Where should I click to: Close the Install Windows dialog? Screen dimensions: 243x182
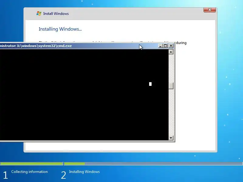pos(210,10)
